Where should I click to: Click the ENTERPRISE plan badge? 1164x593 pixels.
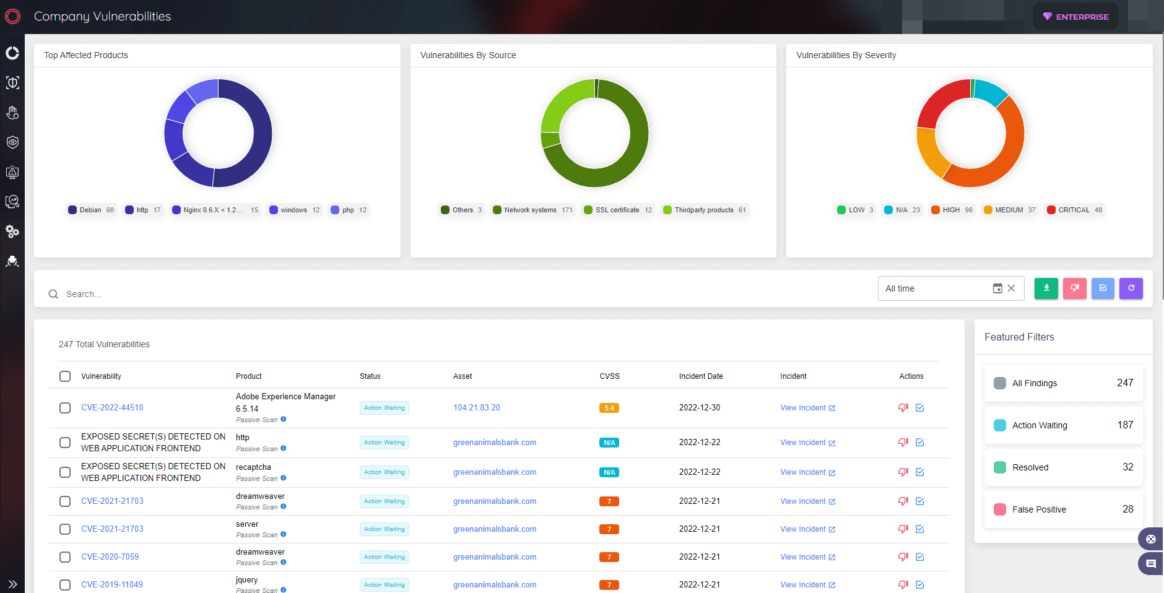click(1075, 17)
